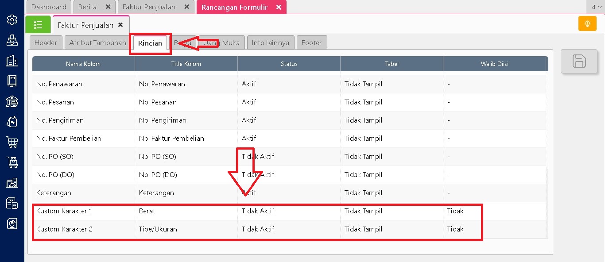Go to the Dashboard tab
The width and height of the screenshot is (605, 262).
[49, 7]
